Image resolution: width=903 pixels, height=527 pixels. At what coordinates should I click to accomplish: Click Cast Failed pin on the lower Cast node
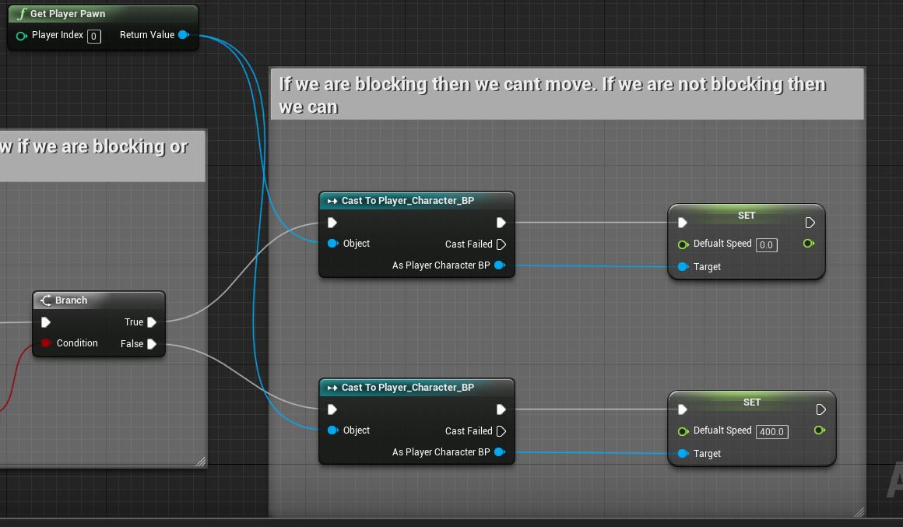click(x=501, y=431)
